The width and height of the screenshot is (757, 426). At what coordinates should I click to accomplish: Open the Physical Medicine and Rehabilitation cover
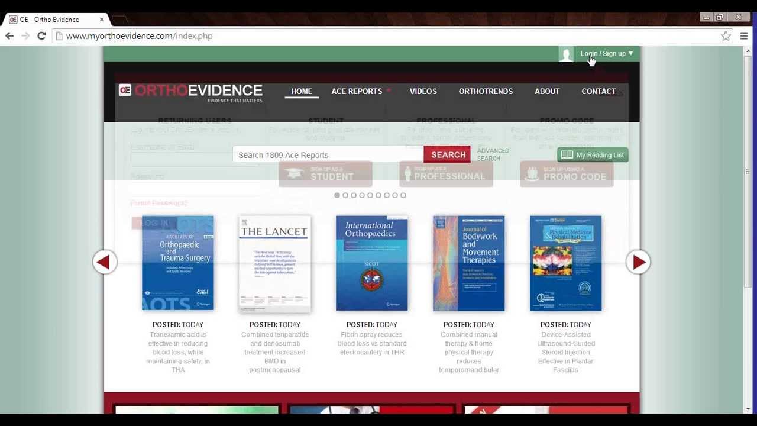tap(566, 263)
